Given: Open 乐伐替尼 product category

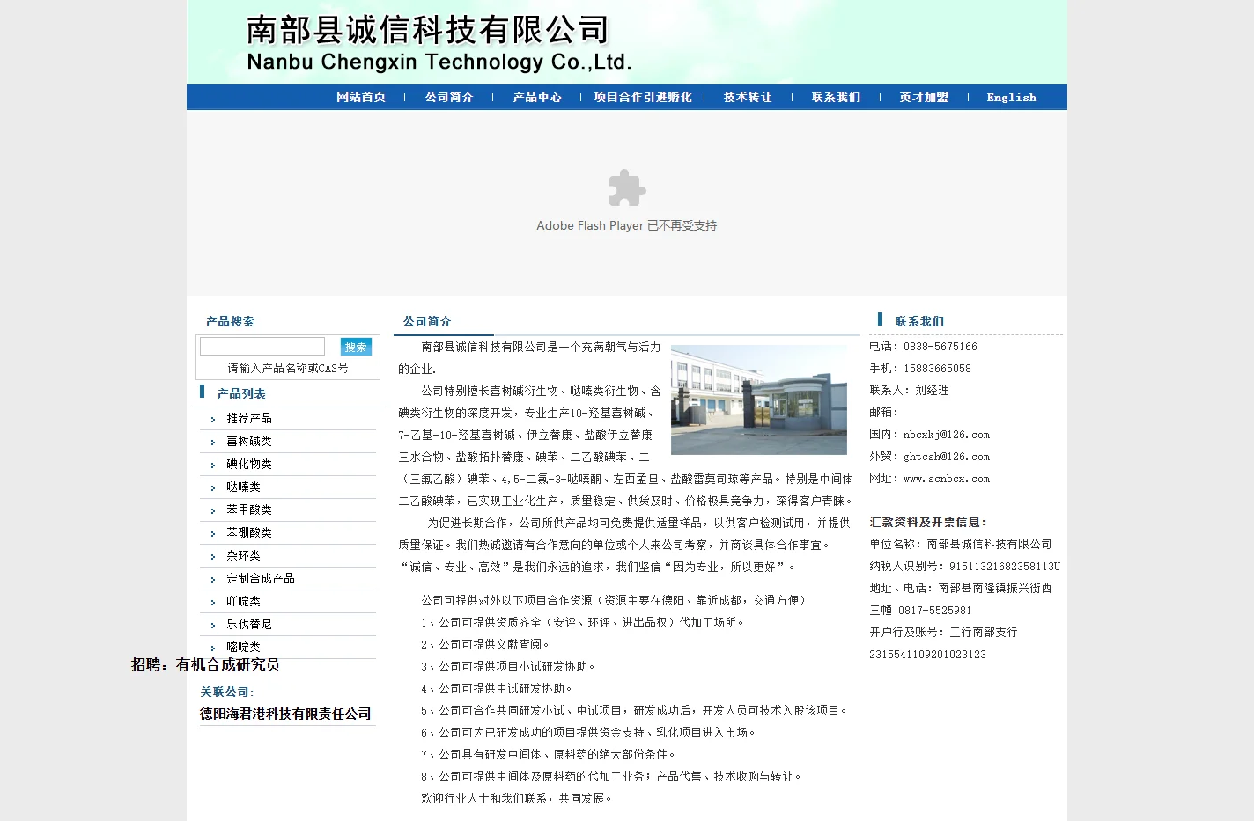Looking at the screenshot, I should pyautogui.click(x=249, y=624).
